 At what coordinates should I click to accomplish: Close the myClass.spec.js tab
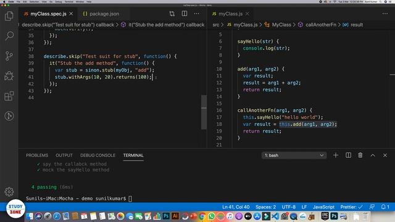[72, 14]
